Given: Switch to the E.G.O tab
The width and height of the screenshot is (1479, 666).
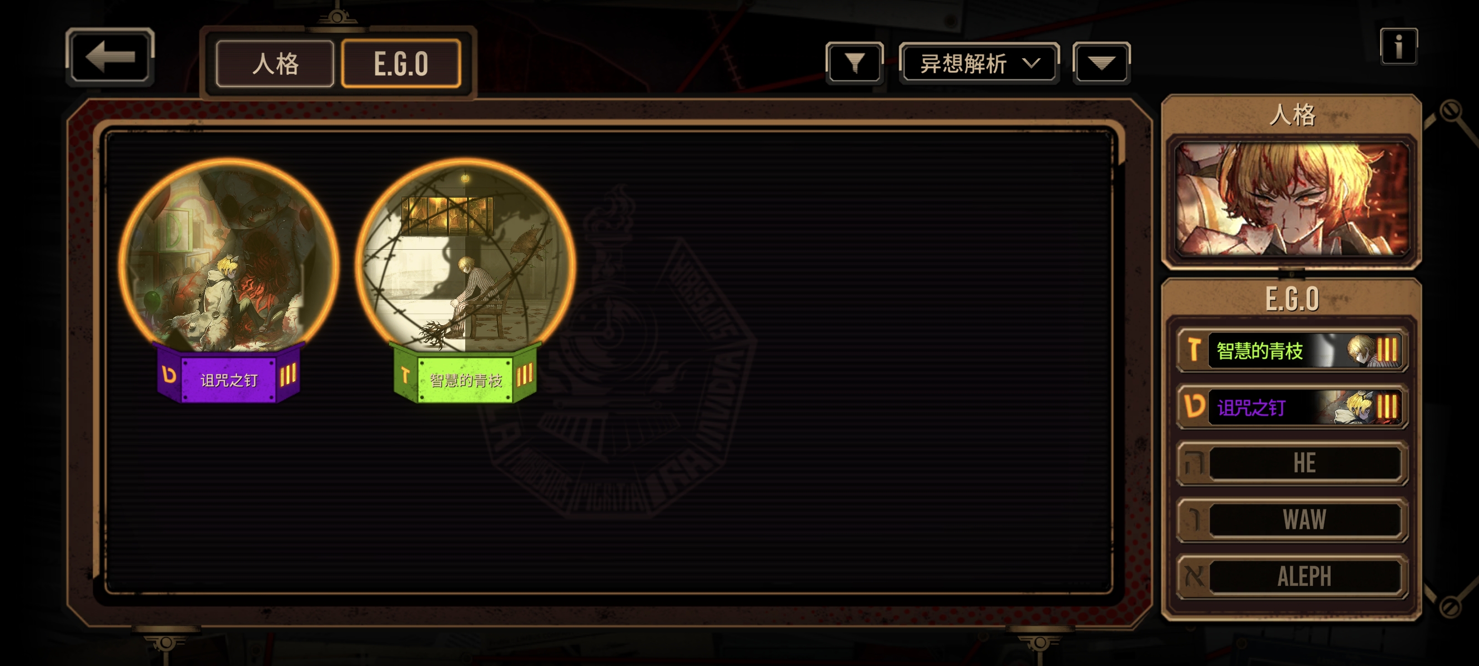Looking at the screenshot, I should (x=401, y=63).
